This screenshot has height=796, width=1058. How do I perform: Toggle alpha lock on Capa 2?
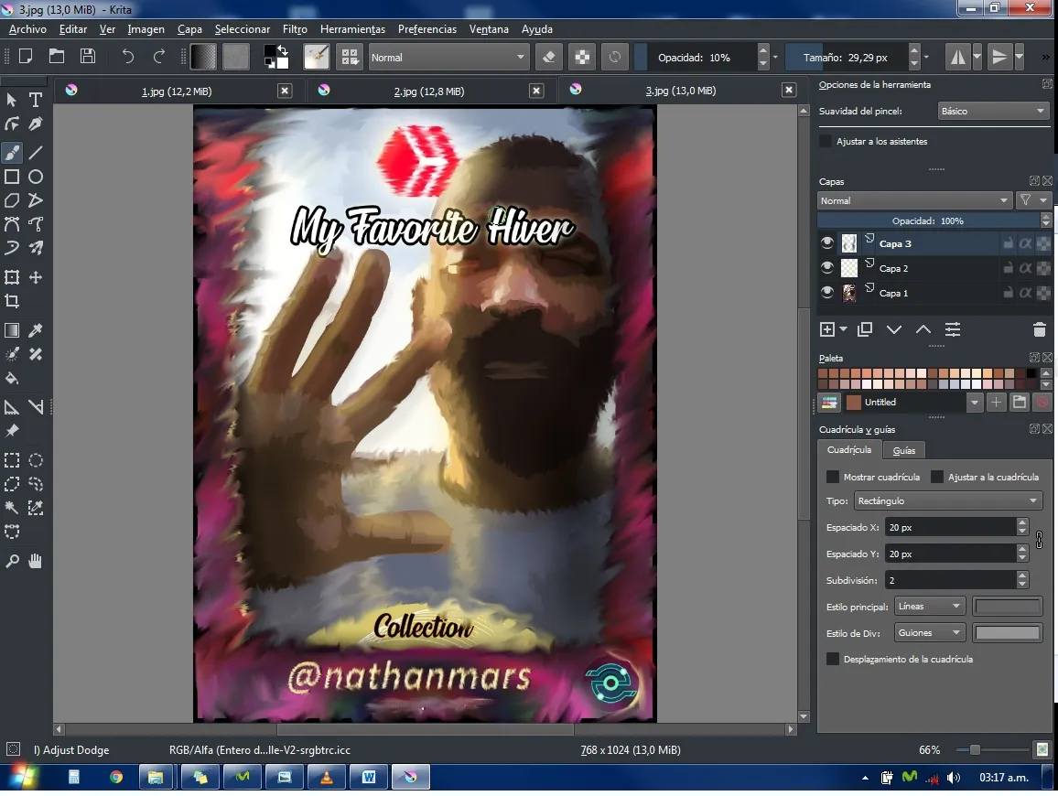point(1025,268)
